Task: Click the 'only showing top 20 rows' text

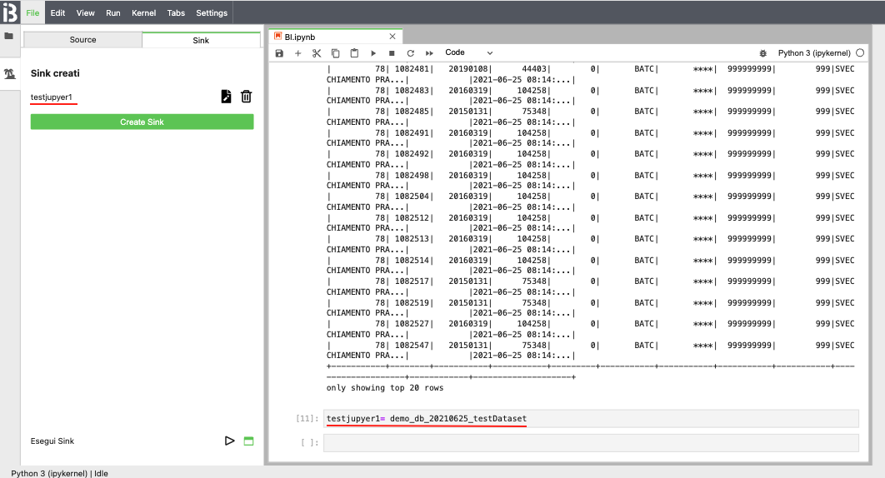Action: 384,388
